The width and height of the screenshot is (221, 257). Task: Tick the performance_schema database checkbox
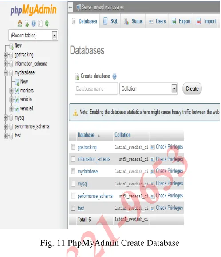[x=73, y=195]
